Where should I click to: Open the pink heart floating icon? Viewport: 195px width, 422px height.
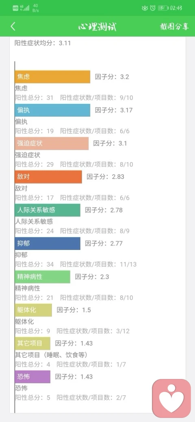pos(171,398)
